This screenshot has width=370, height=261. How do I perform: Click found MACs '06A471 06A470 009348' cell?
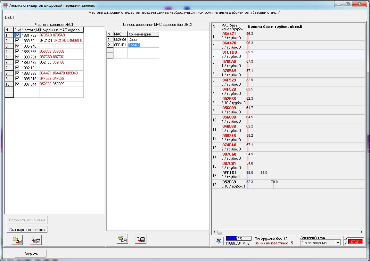tap(61, 73)
